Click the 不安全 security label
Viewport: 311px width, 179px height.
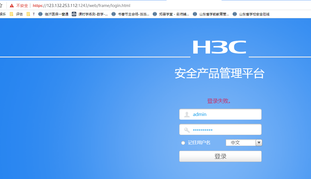click(x=22, y=6)
